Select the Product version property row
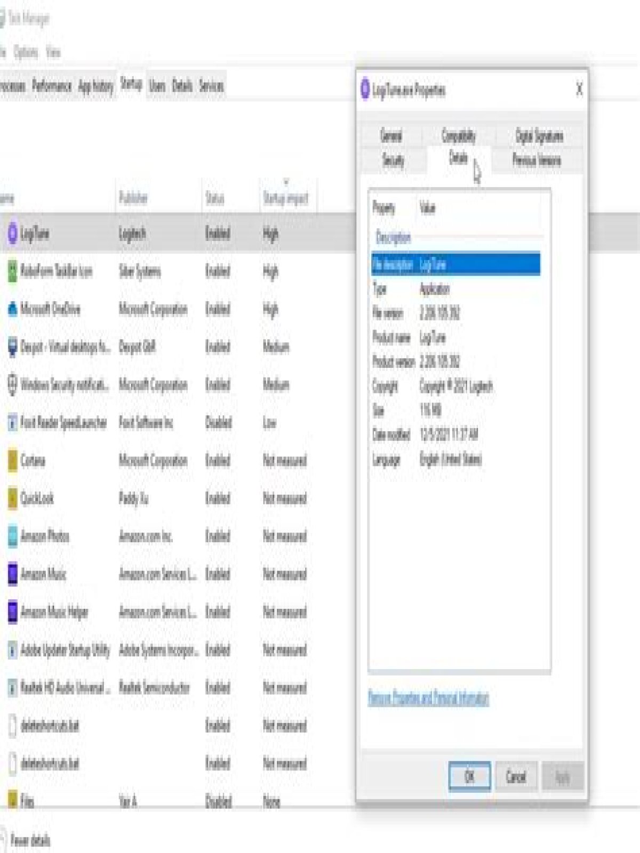The width and height of the screenshot is (640, 853). click(456, 362)
